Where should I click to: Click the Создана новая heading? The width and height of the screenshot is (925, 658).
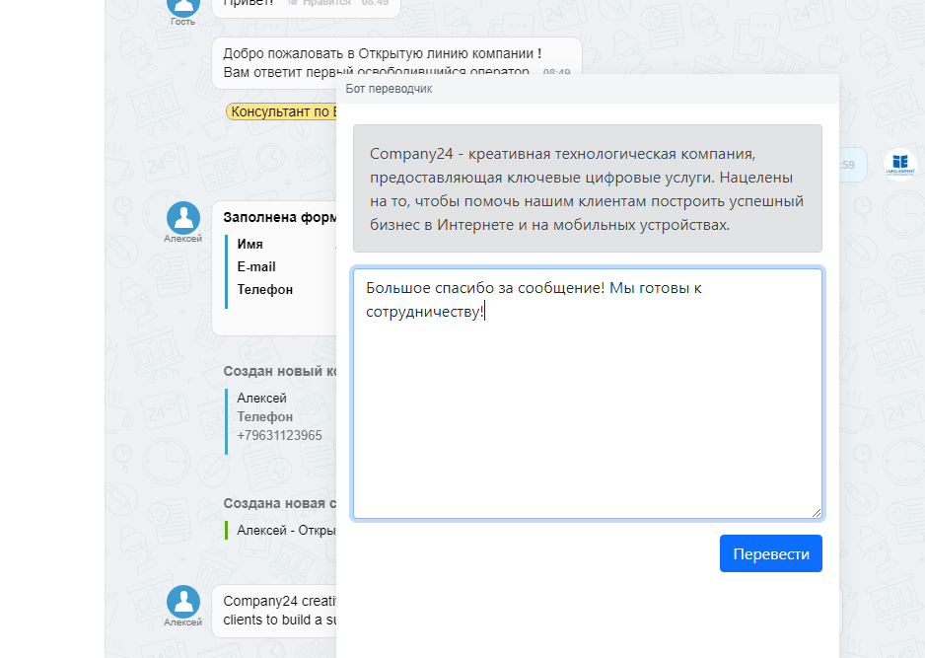(280, 503)
